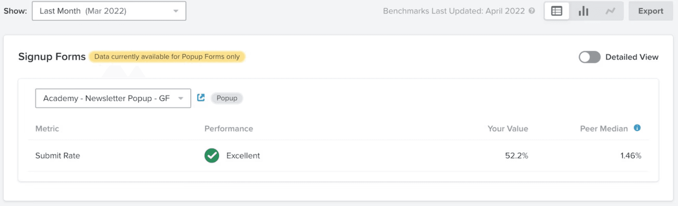678x206 pixels.
Task: Click the yellow Popup Forms only notice
Action: (x=167, y=57)
